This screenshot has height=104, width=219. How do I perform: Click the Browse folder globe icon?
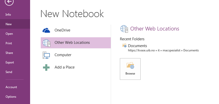130,66
